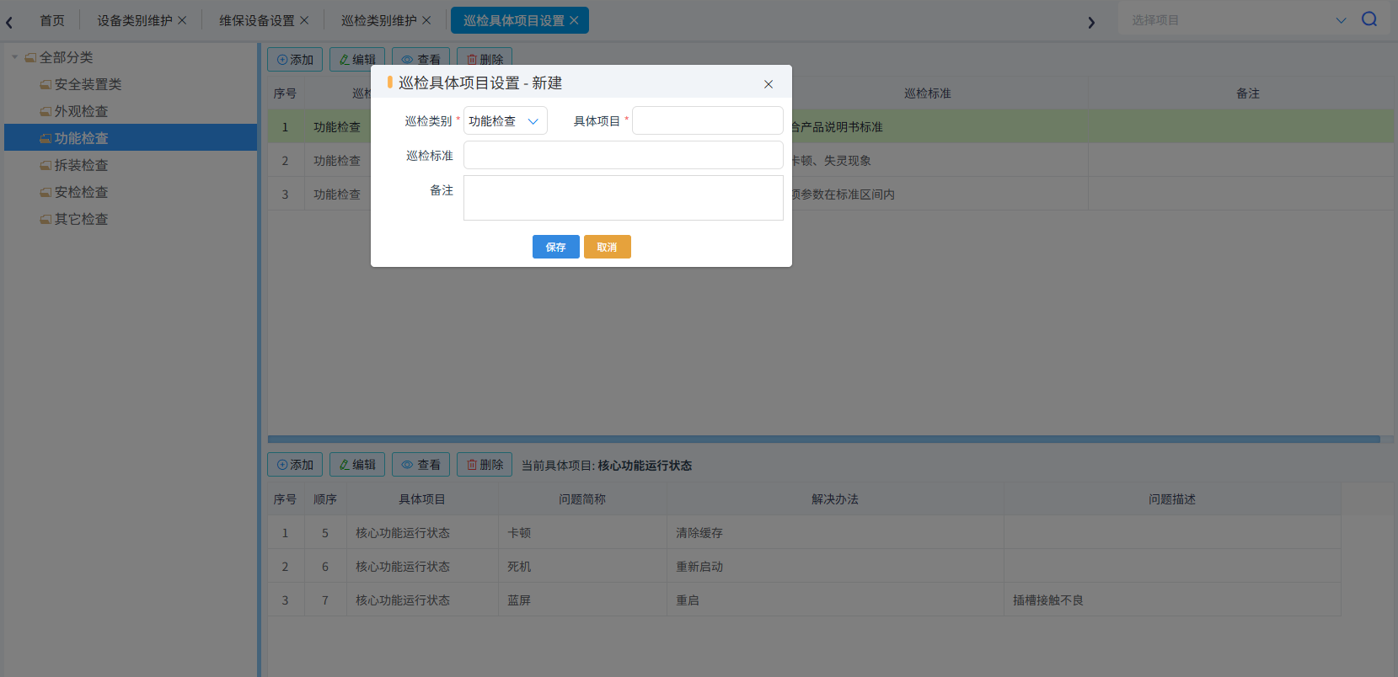1398x677 pixels.
Task: Switch to the 维保设备设置 tab
Action: click(x=257, y=20)
